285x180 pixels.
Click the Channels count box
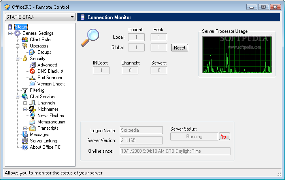coord(130,70)
